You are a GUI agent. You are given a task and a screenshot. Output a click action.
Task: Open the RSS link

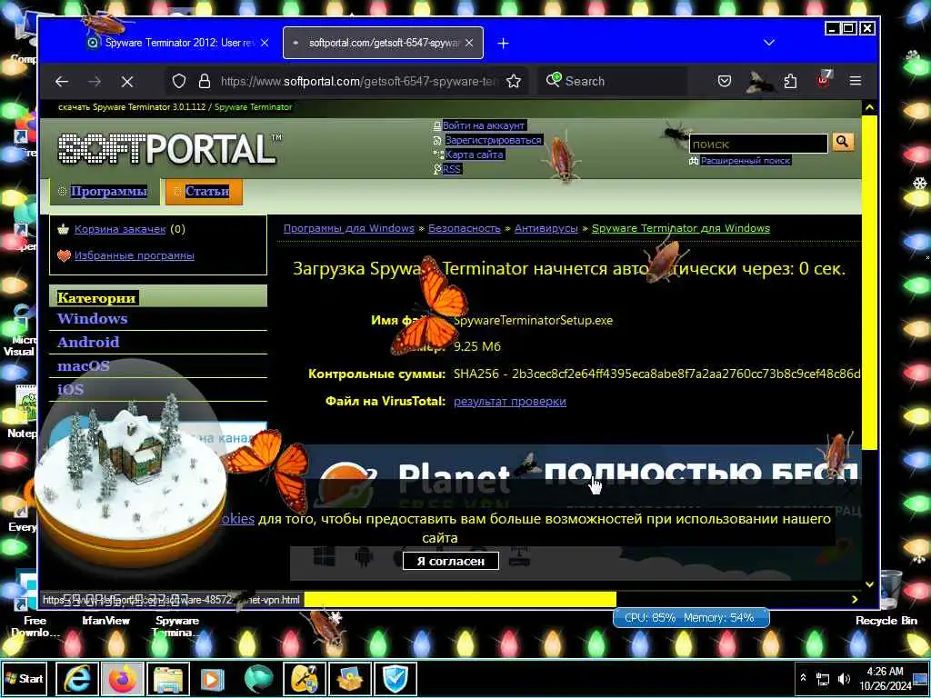[451, 169]
